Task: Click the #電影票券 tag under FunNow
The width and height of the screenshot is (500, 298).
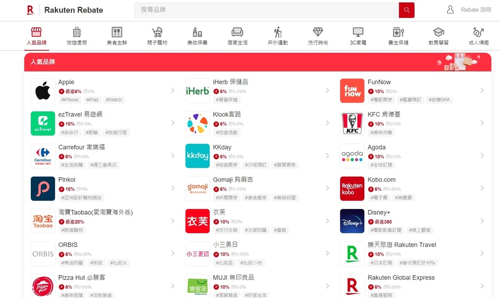Action: (381, 99)
